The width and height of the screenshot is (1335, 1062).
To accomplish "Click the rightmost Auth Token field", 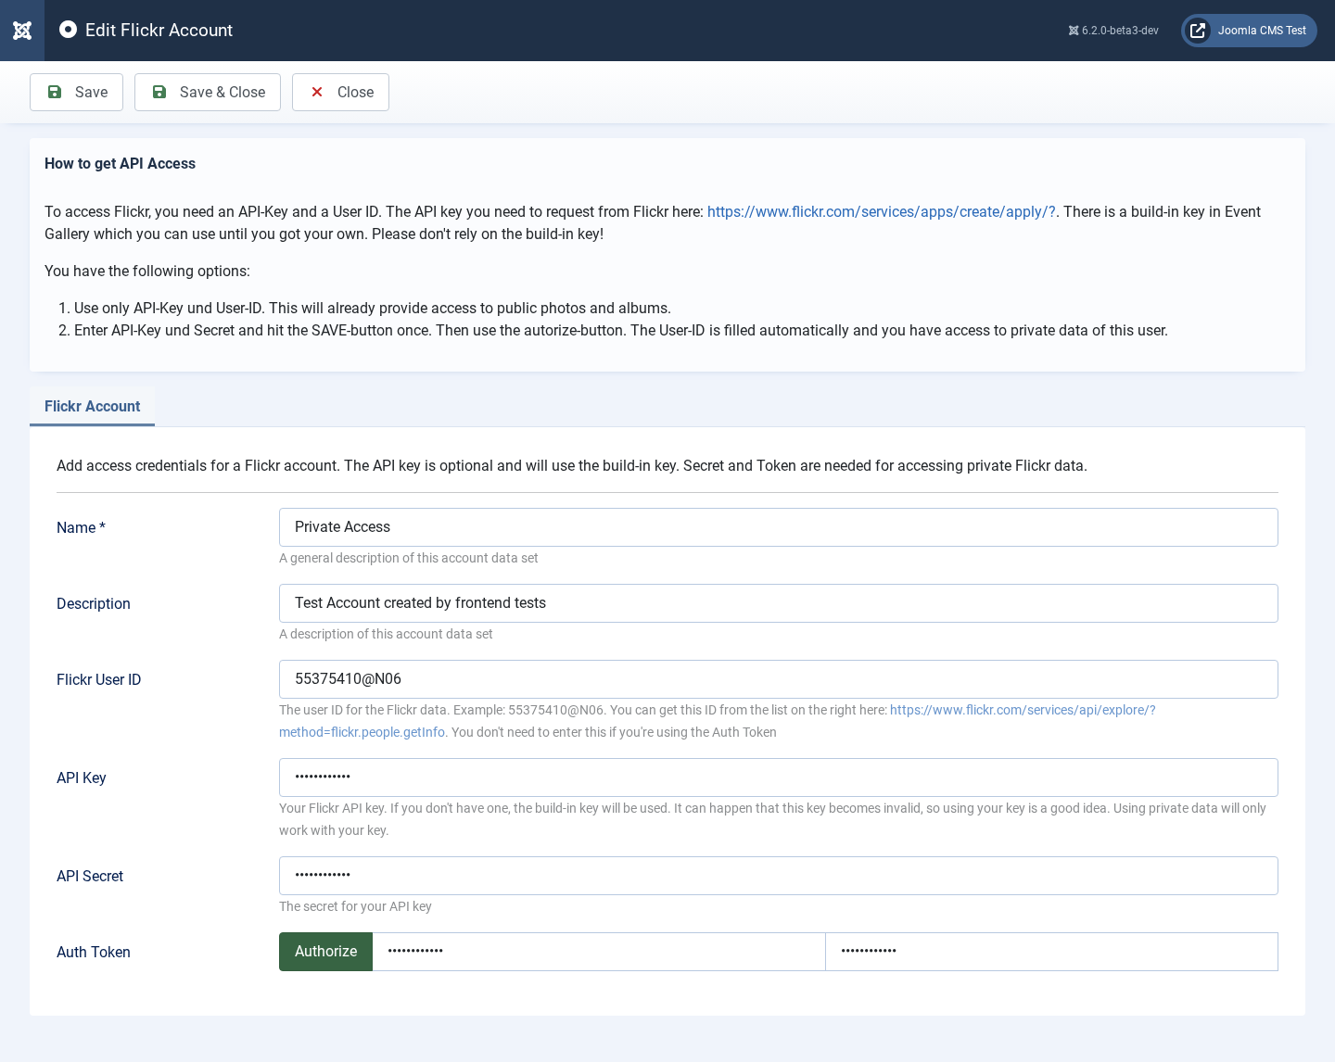I will 1052,952.
